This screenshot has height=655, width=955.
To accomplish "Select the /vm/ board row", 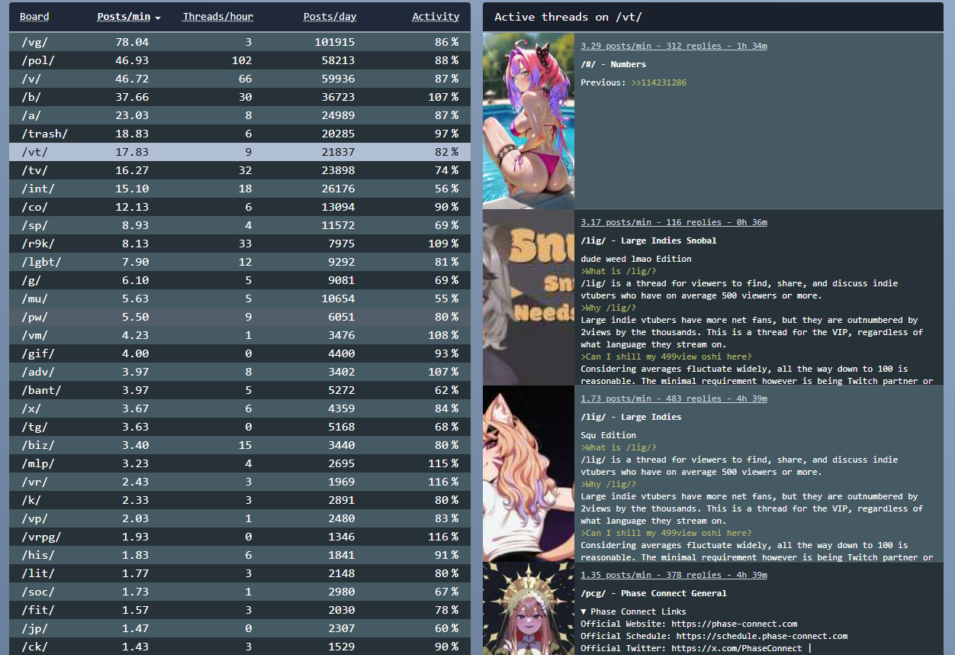I will tap(240, 335).
